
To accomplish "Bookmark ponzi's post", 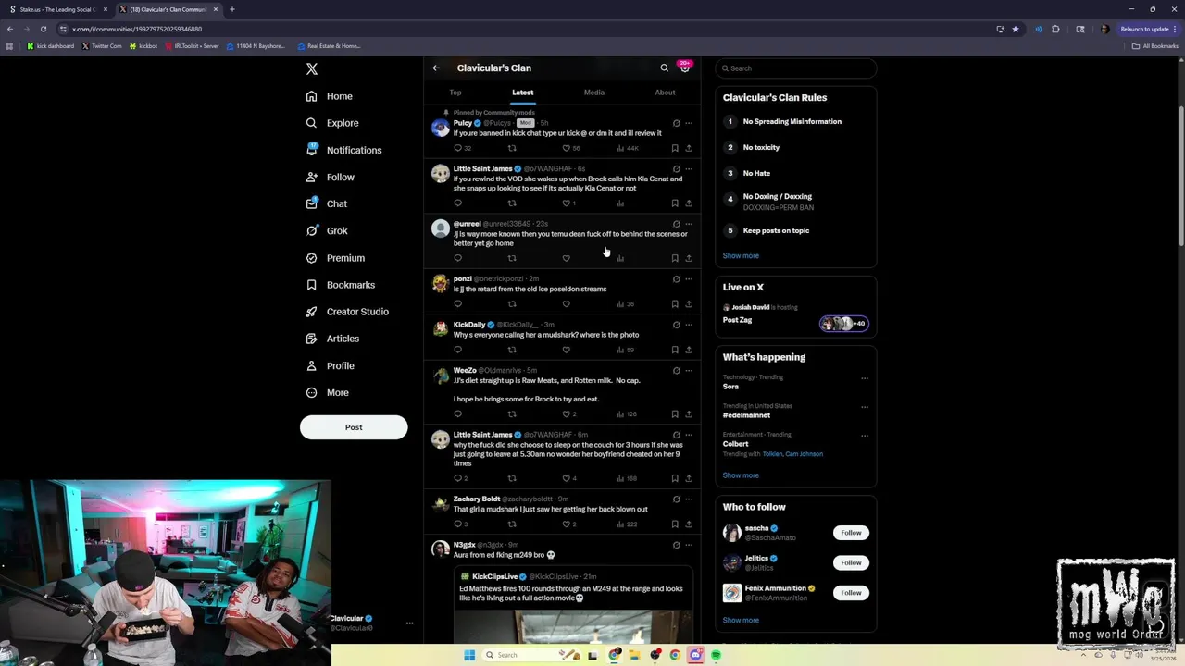I will click(675, 304).
